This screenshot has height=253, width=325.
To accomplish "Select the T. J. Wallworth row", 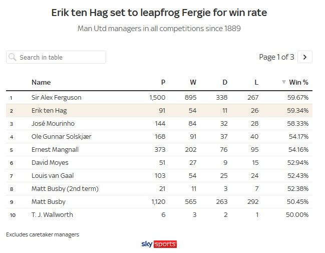I will 52,214.
